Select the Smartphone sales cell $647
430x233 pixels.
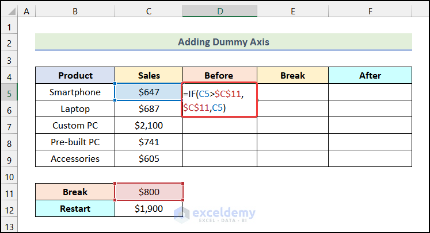coord(149,92)
